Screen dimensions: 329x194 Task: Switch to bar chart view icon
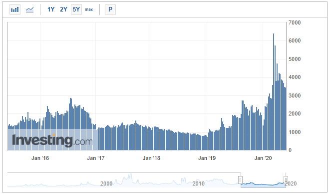[15, 9]
